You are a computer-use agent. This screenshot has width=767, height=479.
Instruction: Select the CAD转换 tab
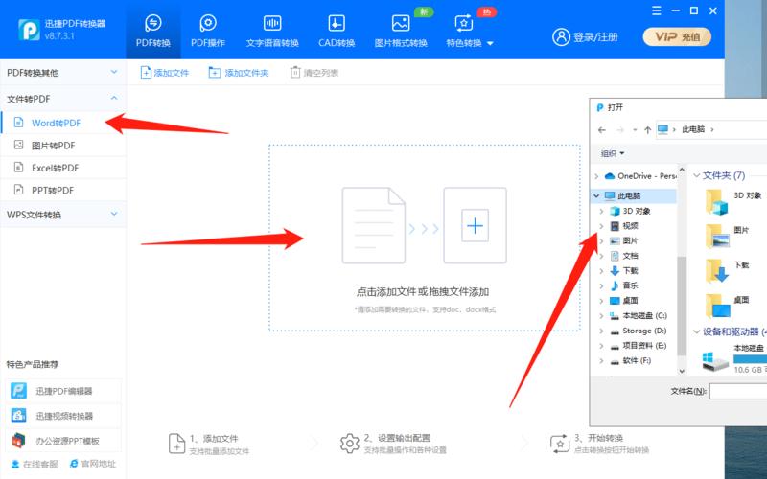coord(337,31)
